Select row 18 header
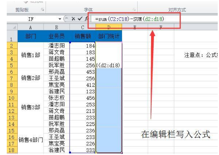This screenshot has width=219, height=155. 12,150
